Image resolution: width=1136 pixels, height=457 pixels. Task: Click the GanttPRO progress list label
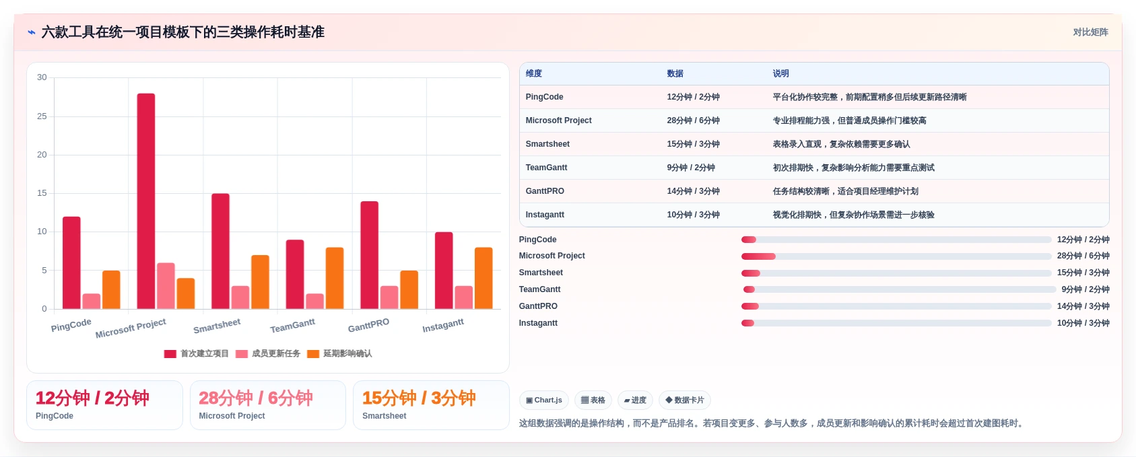(538, 306)
